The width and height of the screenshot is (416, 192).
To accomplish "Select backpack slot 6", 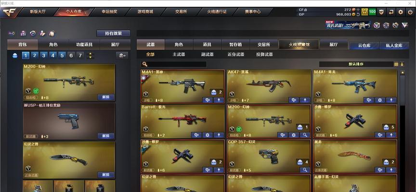I will (x=71, y=55).
